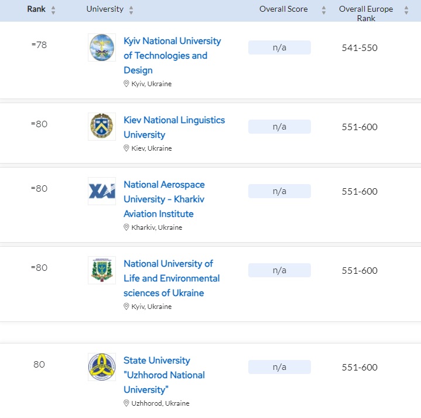Screen dimensions: 421x418
Task: Click n/a score badge for Uzhhorod University
Action: tap(279, 368)
